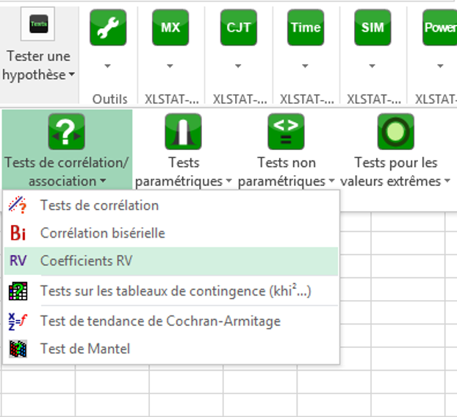The height and width of the screenshot is (417, 457).
Task: Expand the Outils dropdown arrow
Action: (107, 66)
